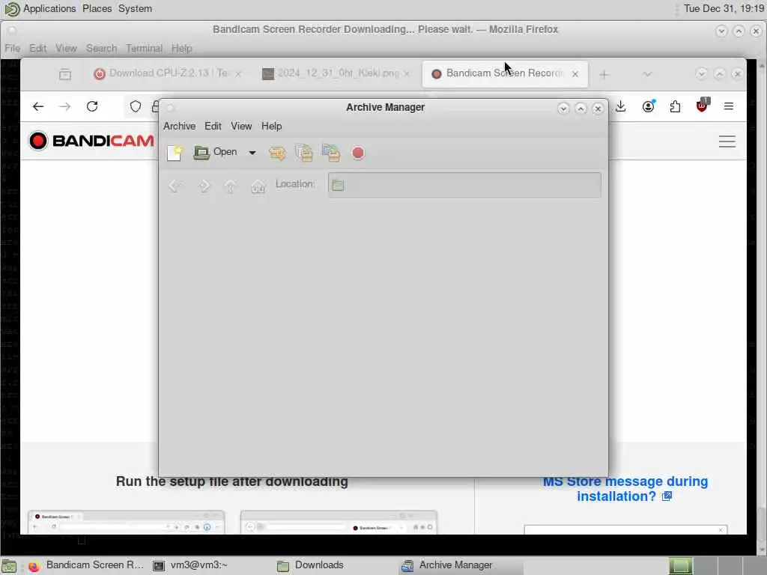Open the Archive menu in Archive Manager
The height and width of the screenshot is (575, 767).
point(180,126)
